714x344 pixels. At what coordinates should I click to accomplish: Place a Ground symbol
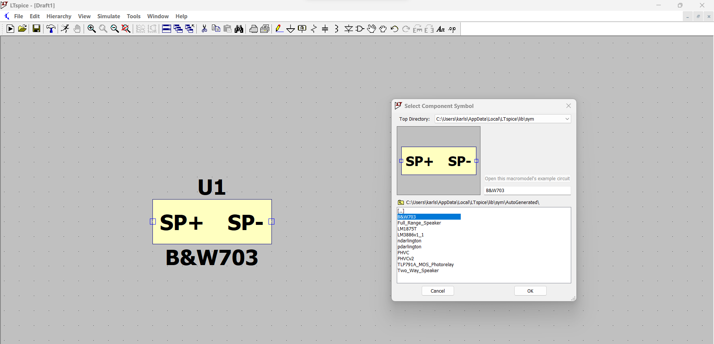click(291, 29)
